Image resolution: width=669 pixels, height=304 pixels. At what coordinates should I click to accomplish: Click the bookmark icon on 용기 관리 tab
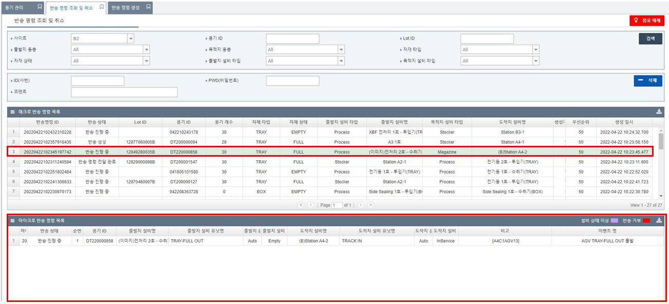click(x=40, y=7)
